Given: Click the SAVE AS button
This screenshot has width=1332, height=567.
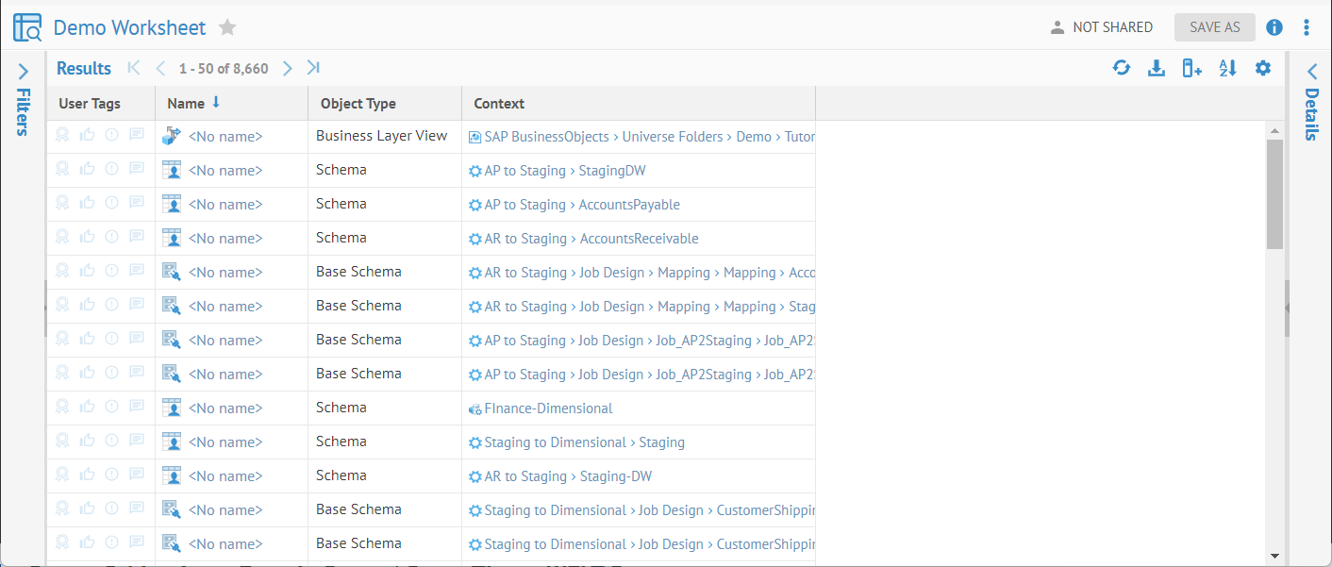Looking at the screenshot, I should pyautogui.click(x=1214, y=27).
